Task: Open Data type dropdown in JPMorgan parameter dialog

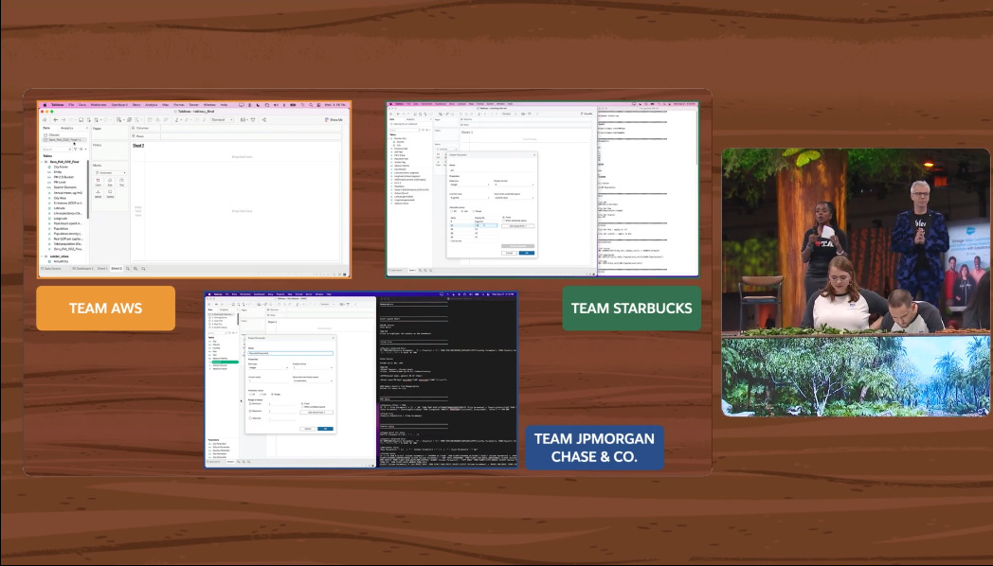Action: click(x=267, y=366)
